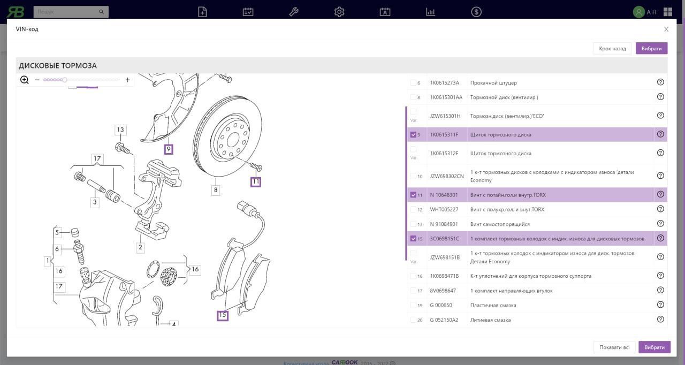The width and height of the screenshot is (685, 365).
Task: Open the apps grid icon at top right
Action: click(x=668, y=12)
